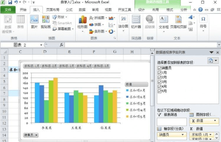Insert a PivotTable (数据透视表)
Viewport: 221px width, 142px height.
[8, 24]
